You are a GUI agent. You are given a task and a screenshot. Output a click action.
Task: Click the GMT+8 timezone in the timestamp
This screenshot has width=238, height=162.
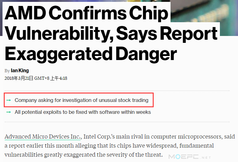[x=42, y=78]
